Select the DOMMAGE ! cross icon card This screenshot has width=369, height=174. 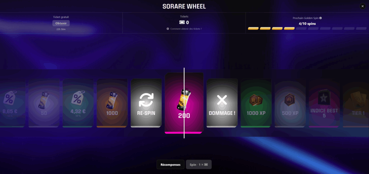[222, 103]
